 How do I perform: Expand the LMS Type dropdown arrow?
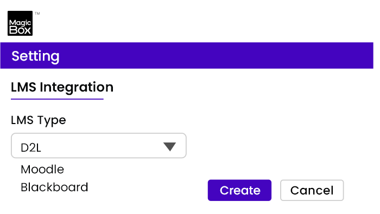point(169,146)
